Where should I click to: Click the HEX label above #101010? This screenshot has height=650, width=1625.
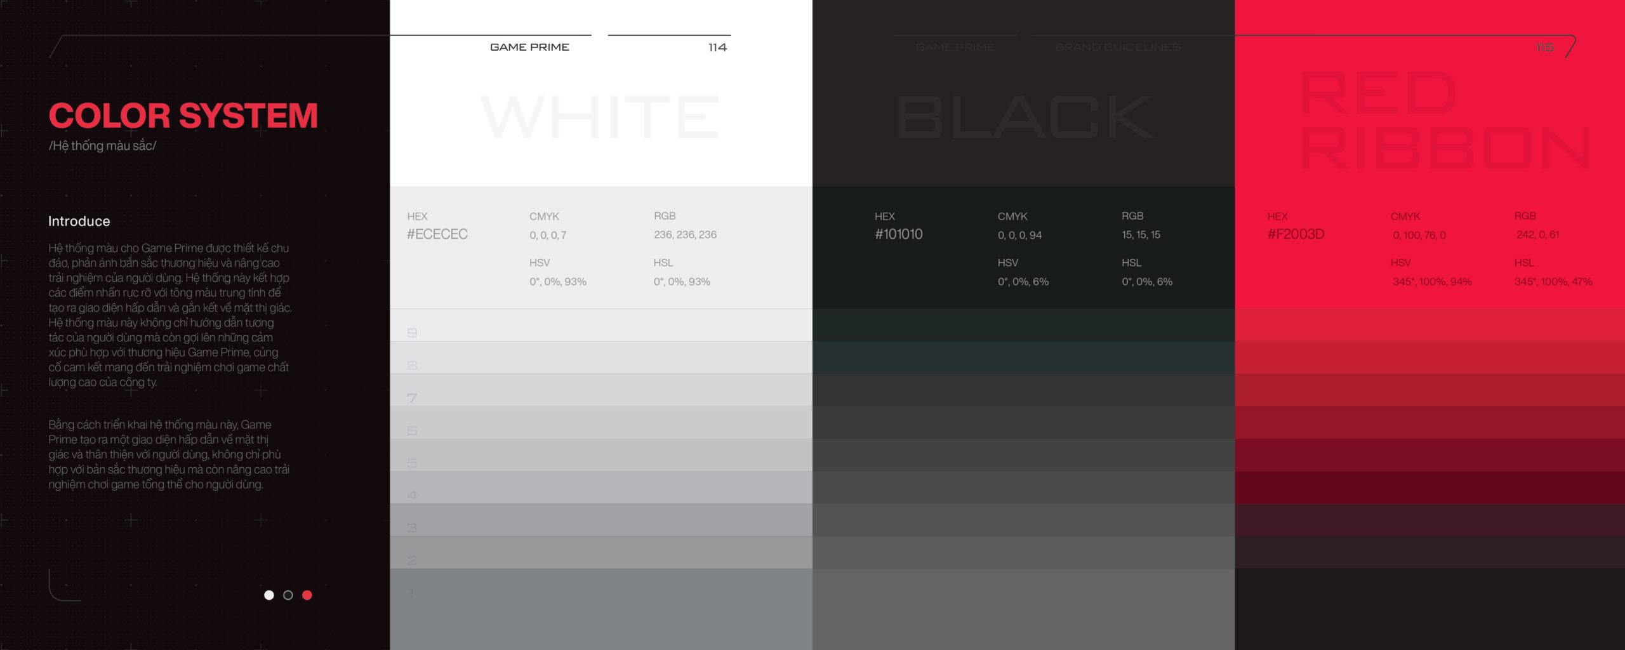click(884, 216)
